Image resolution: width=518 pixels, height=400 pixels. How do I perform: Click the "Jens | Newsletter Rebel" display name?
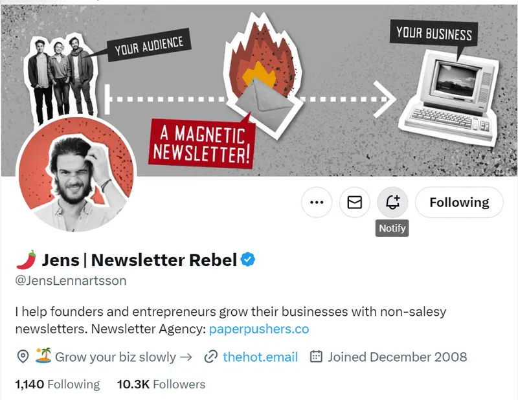pos(139,260)
